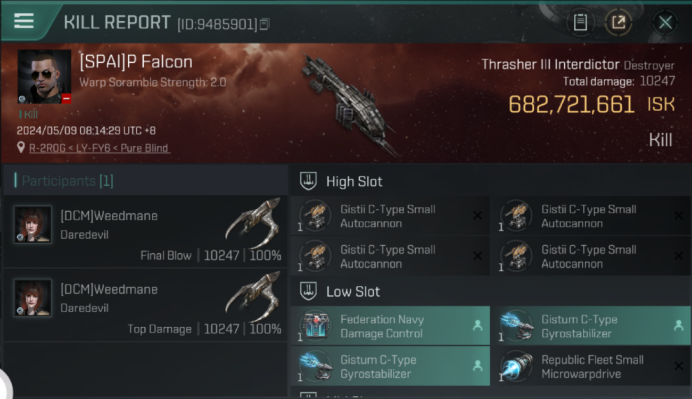
Task: Click the 1 Kill label under portrait
Action: (28, 114)
